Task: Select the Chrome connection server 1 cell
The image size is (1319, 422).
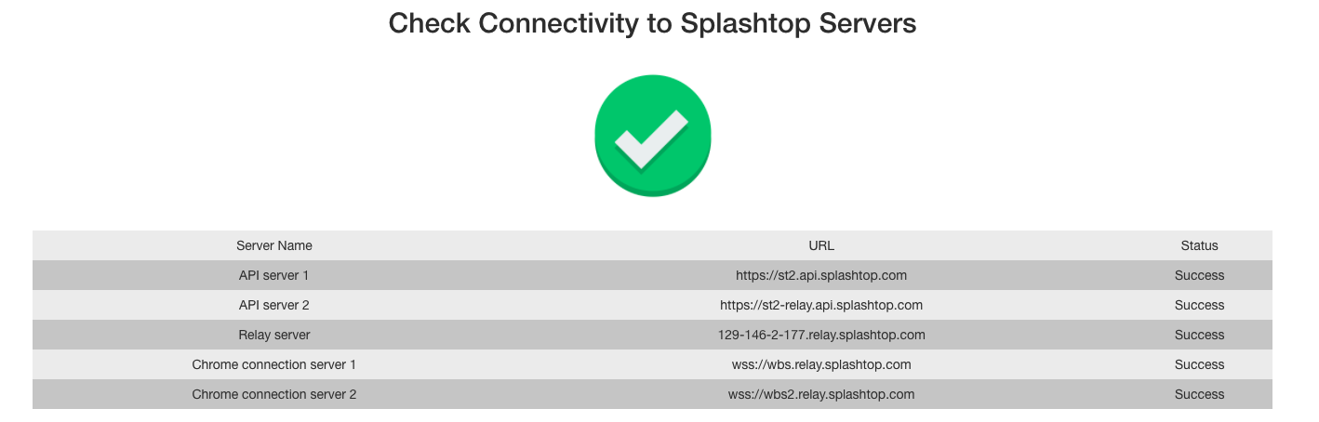Action: [274, 364]
